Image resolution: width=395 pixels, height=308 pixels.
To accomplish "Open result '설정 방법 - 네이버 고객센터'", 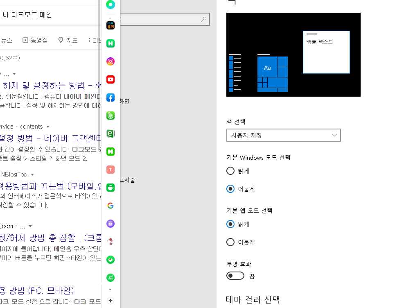I will (x=50, y=138).
